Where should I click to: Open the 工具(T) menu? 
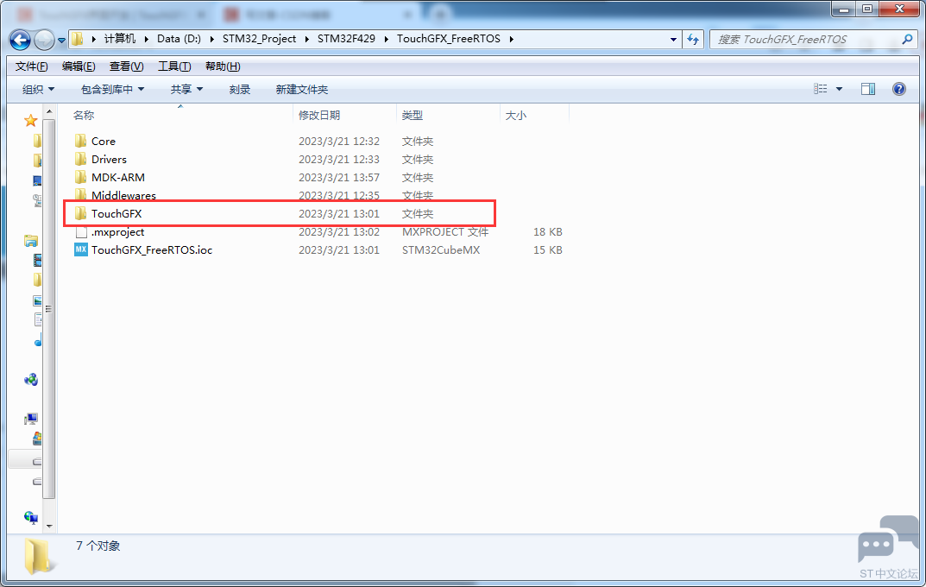174,66
